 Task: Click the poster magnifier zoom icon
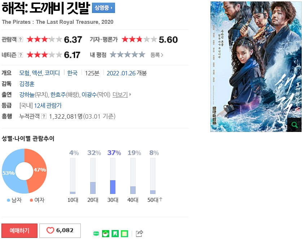tap(294, 125)
